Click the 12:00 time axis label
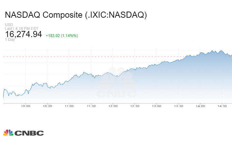This screenshot has width=232, height=145. coord(113,106)
